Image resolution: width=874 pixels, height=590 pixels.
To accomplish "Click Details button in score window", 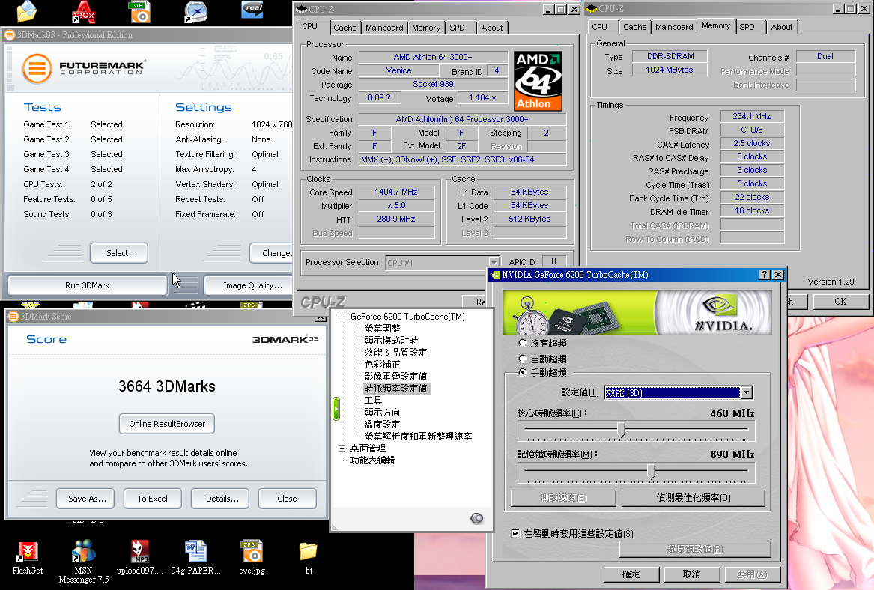I will tap(220, 499).
